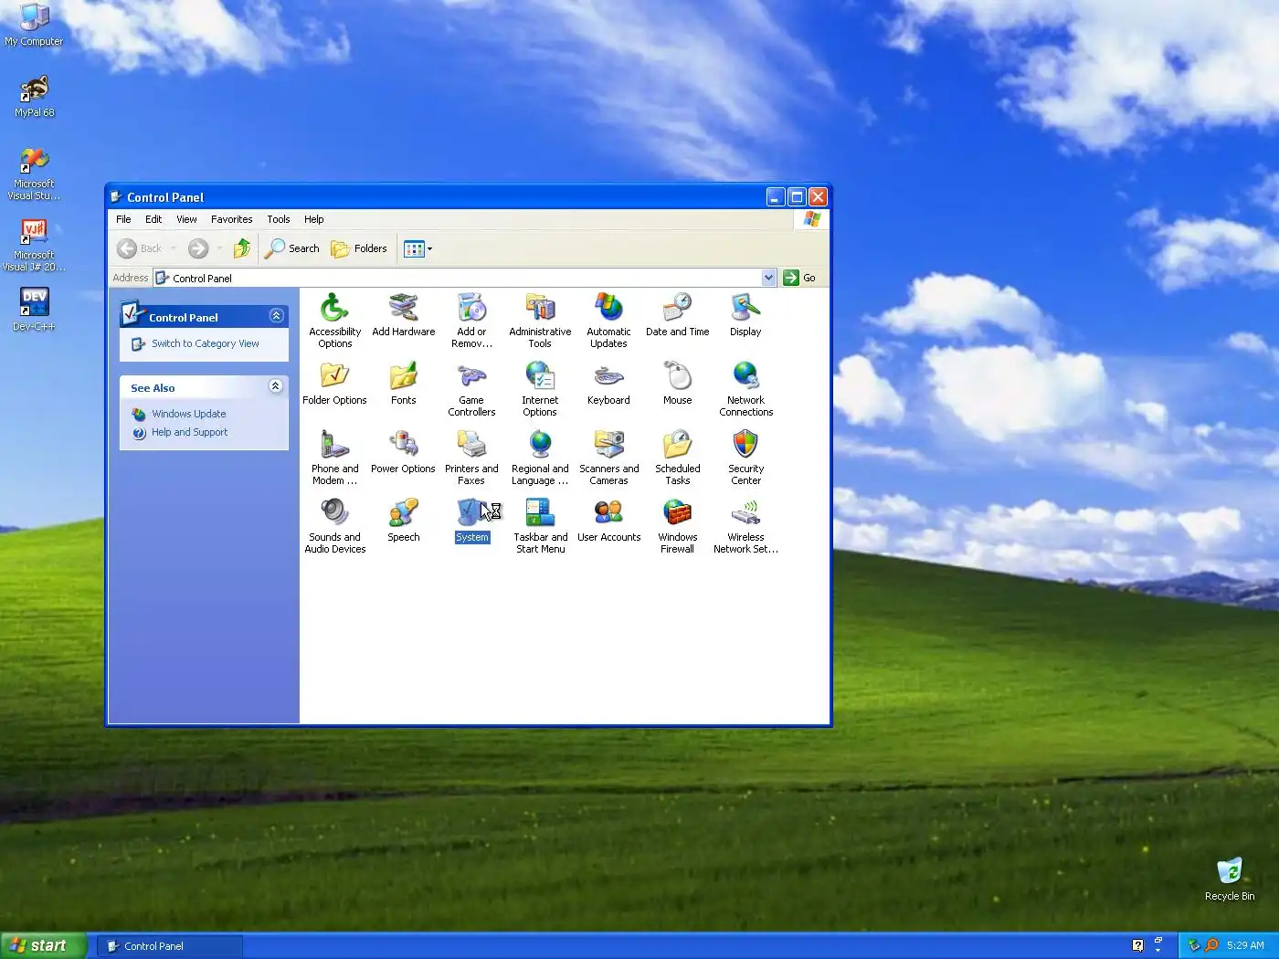Select Security Center shield icon

tap(745, 445)
